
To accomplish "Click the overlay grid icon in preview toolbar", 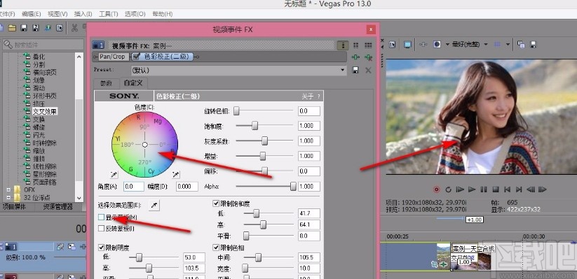I will click(497, 45).
